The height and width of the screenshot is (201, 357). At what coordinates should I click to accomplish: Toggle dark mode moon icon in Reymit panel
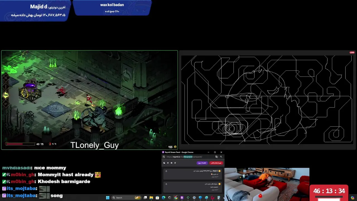(164, 163)
